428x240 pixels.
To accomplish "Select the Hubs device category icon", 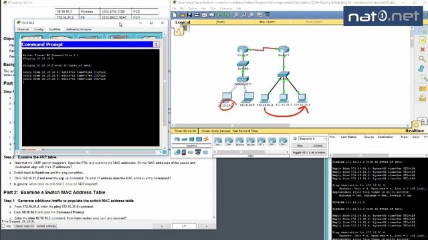I will pos(192,139).
